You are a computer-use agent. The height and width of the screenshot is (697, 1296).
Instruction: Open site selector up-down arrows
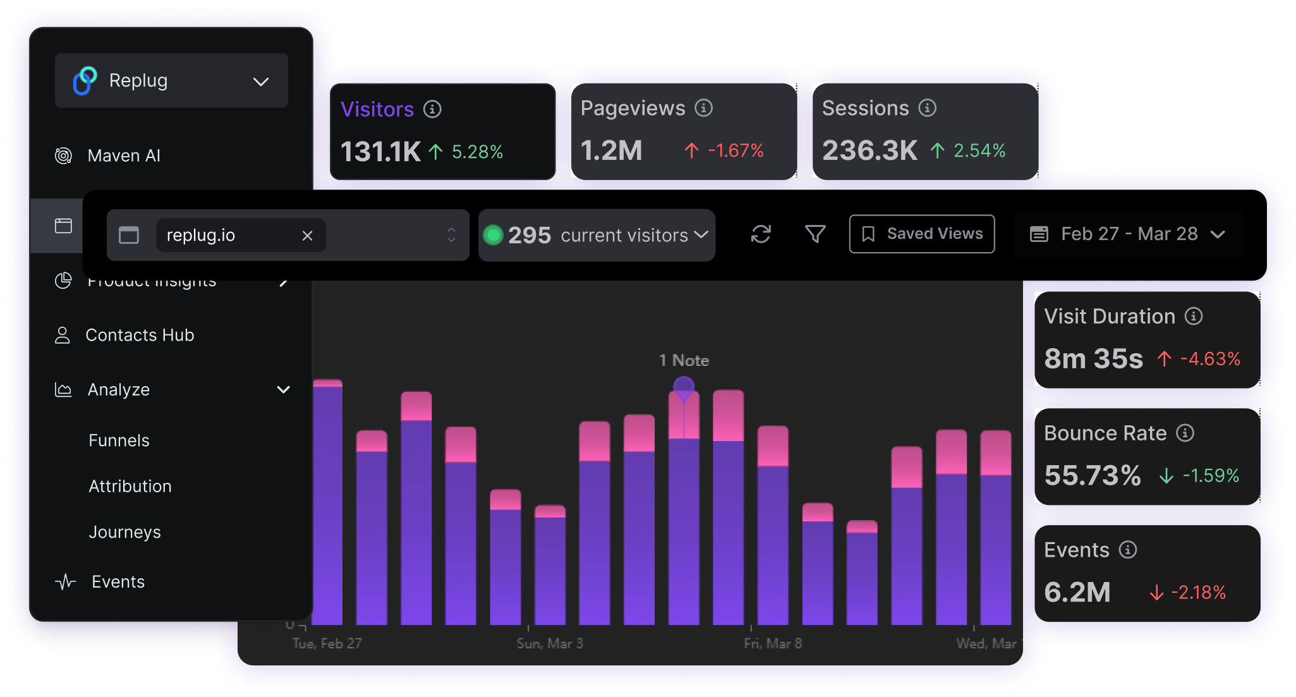(451, 235)
